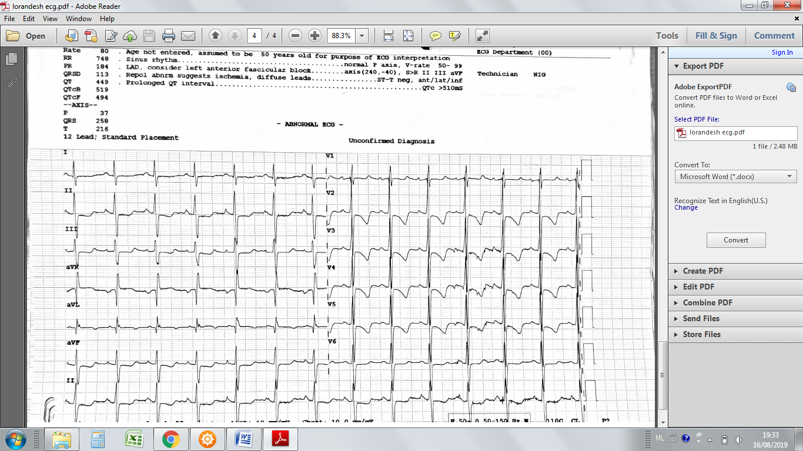Open Microsoft Word from the taskbar

(x=243, y=439)
